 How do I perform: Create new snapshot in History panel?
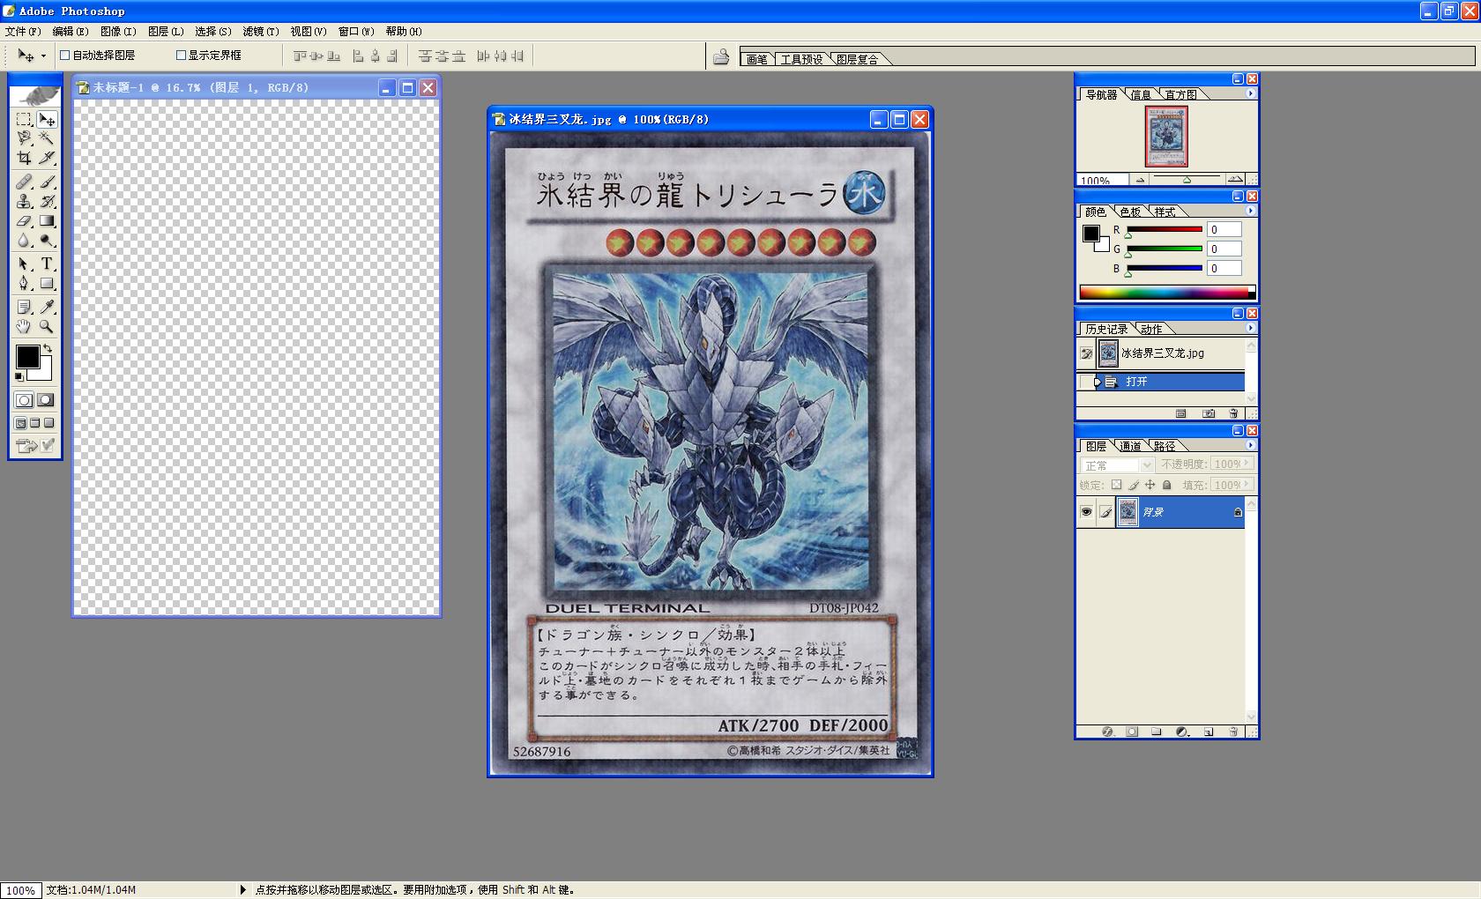[1209, 413]
